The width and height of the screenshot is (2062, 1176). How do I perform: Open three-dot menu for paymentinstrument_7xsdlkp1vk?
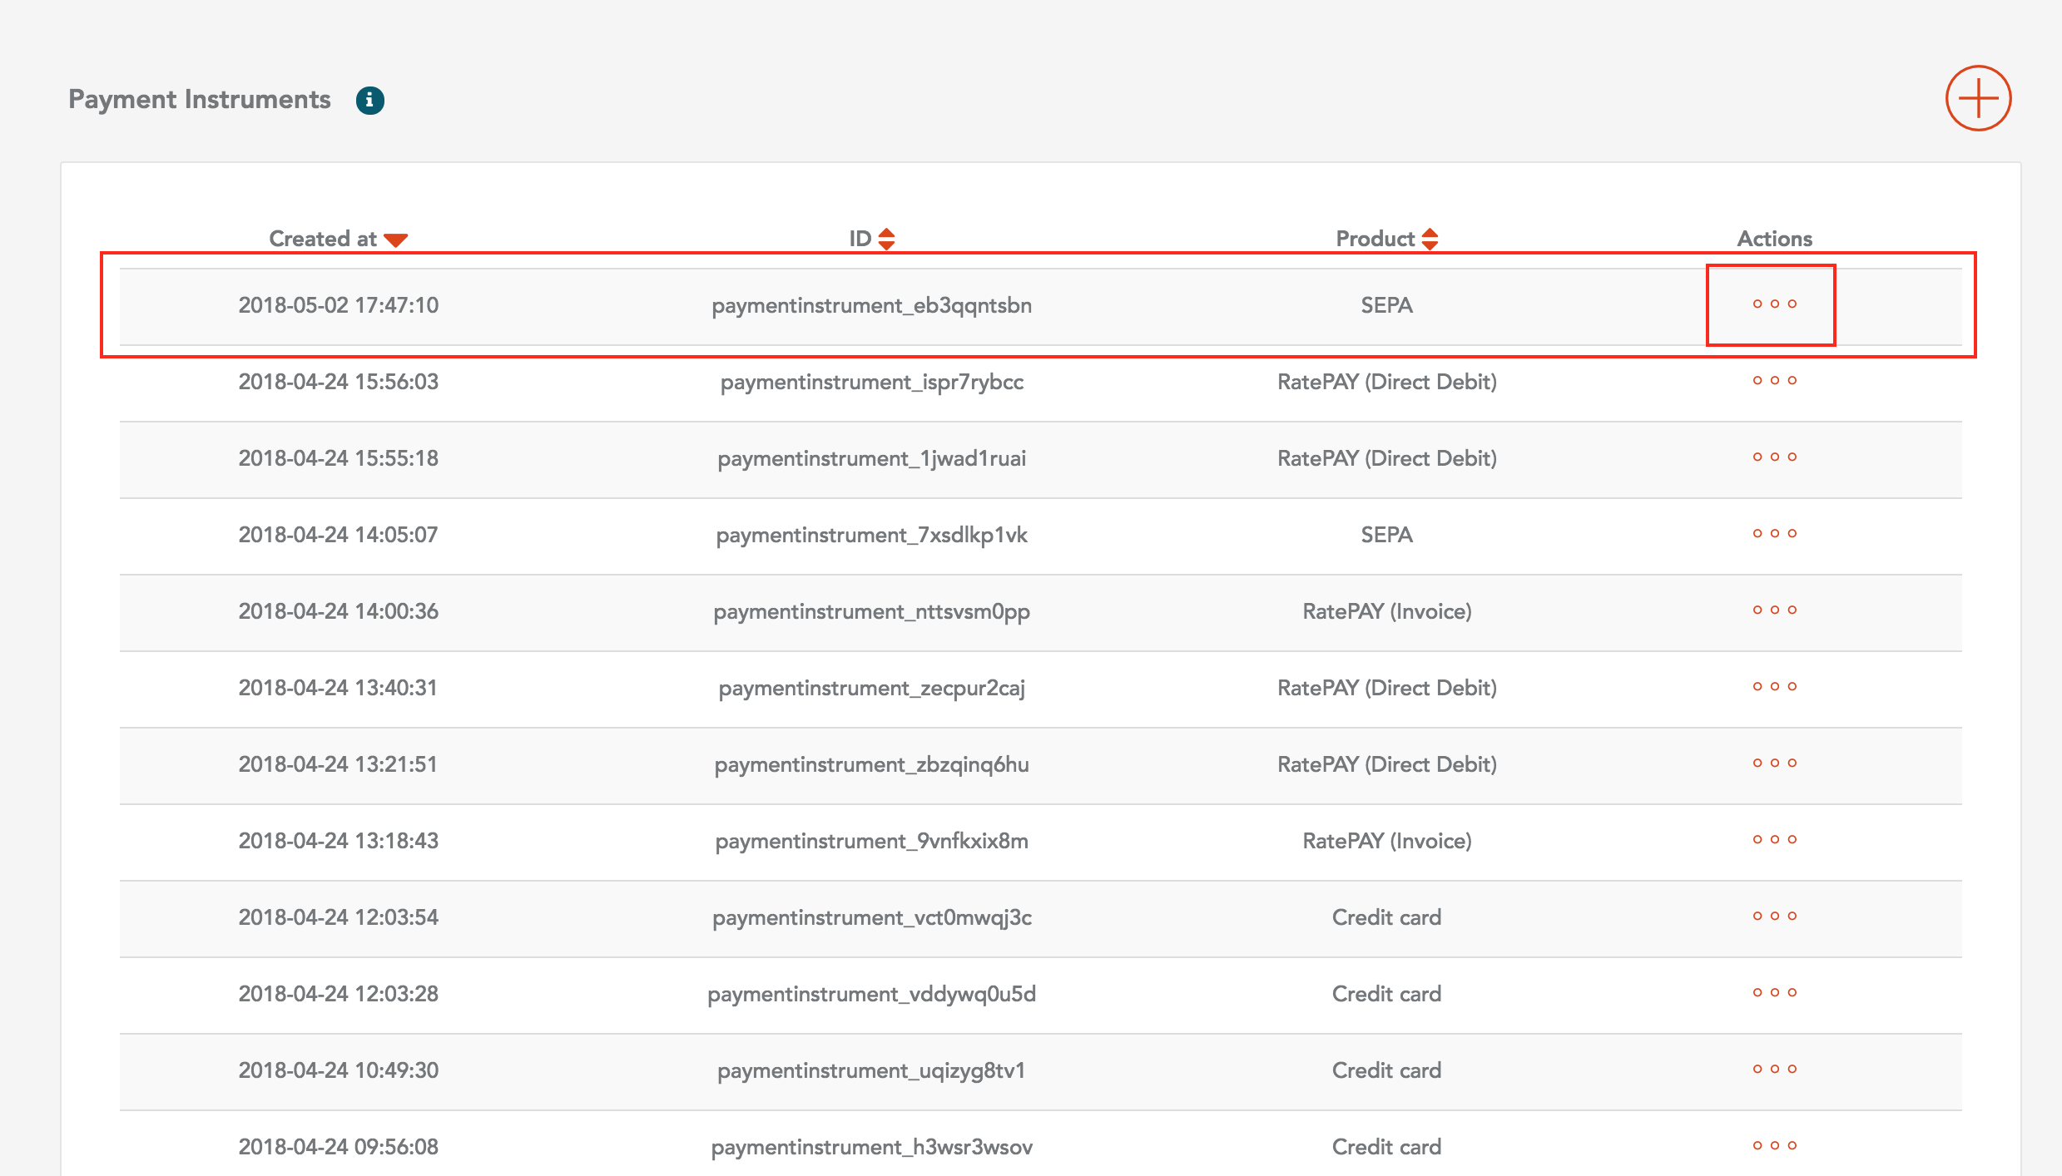point(1774,534)
